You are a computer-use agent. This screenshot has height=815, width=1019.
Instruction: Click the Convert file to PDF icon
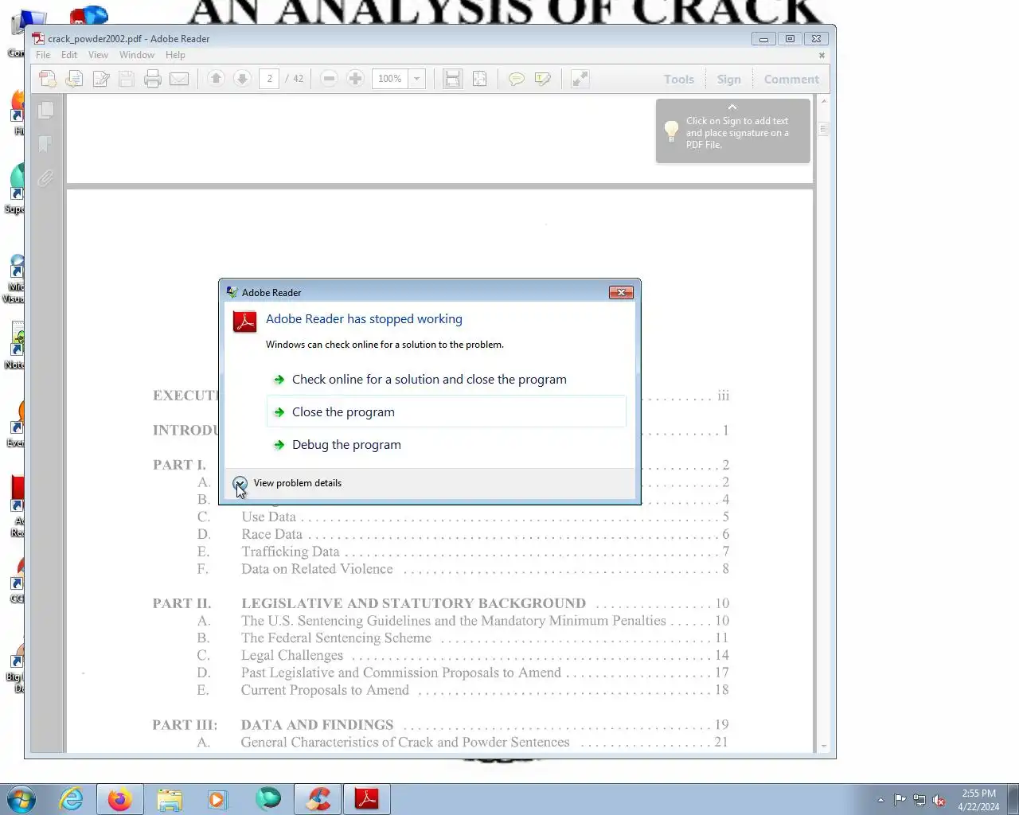[x=74, y=79]
